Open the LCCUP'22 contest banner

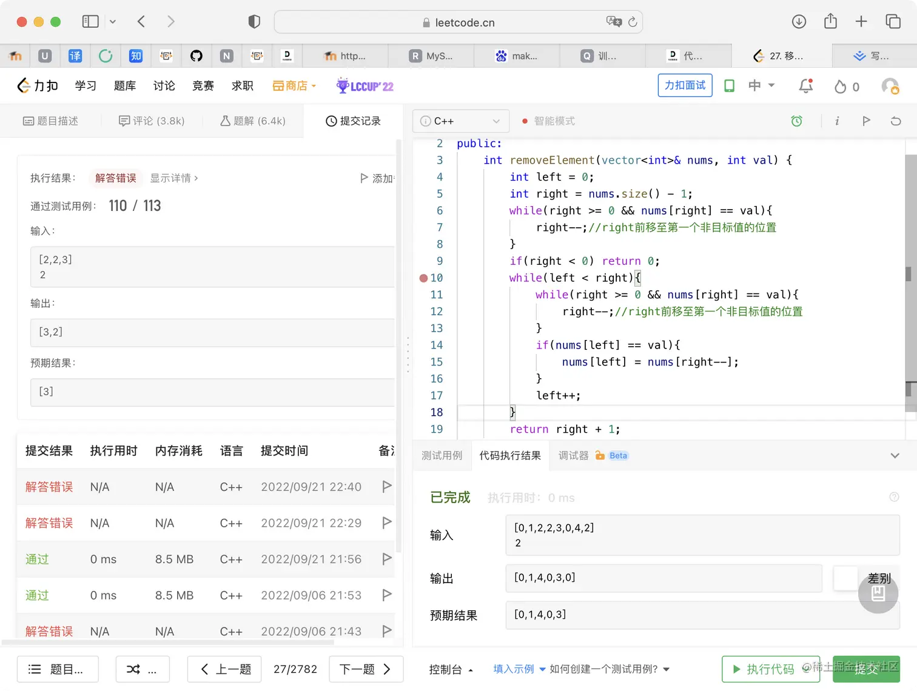365,86
